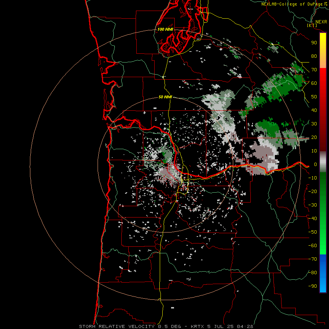
Task: Click the 40 value on the velocity scale
Action: pyautogui.click(x=314, y=110)
